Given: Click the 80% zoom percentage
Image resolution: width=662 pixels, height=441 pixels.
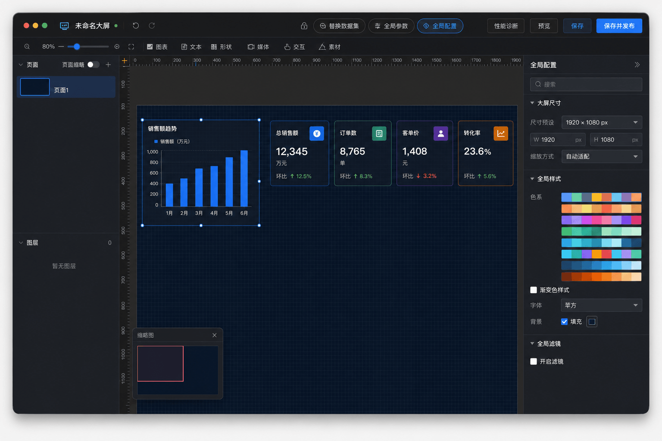Looking at the screenshot, I should click(48, 47).
